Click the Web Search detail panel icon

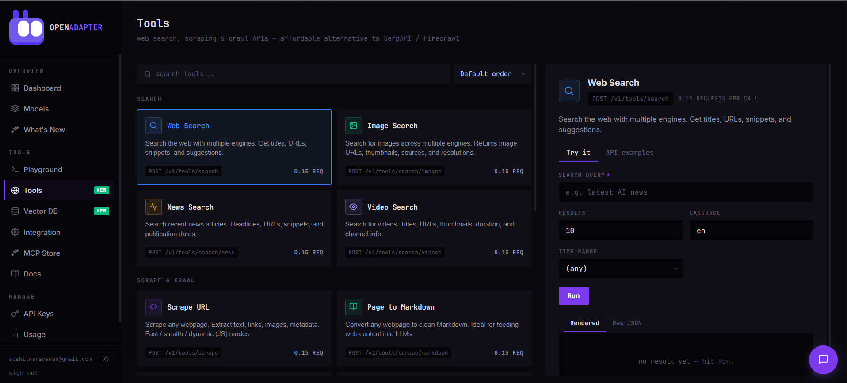[x=569, y=91]
